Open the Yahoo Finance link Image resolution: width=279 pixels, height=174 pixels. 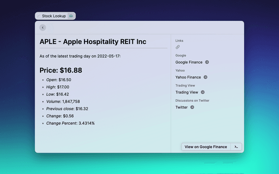pos(188,77)
